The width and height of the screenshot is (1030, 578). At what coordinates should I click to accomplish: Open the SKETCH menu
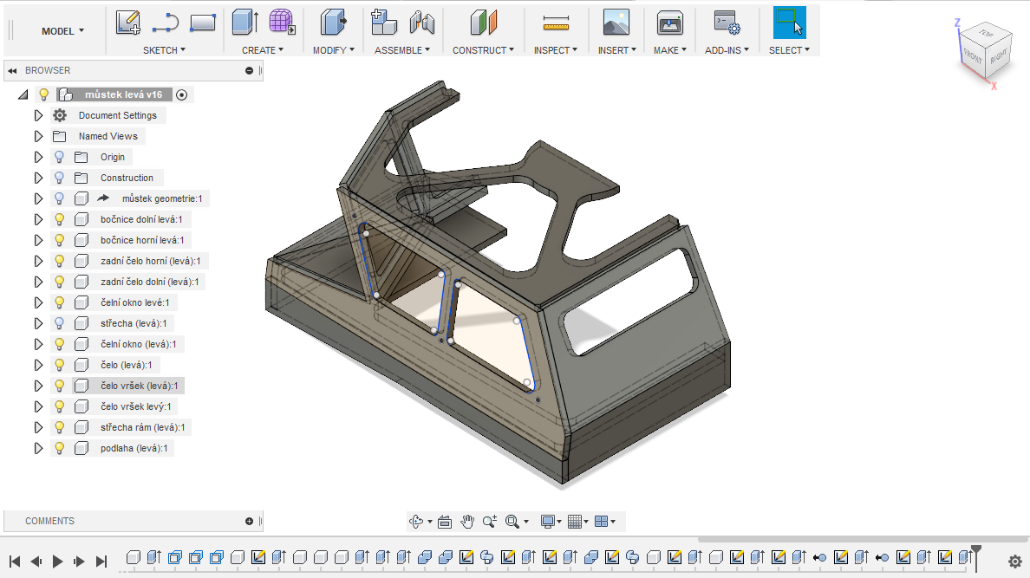coord(164,50)
